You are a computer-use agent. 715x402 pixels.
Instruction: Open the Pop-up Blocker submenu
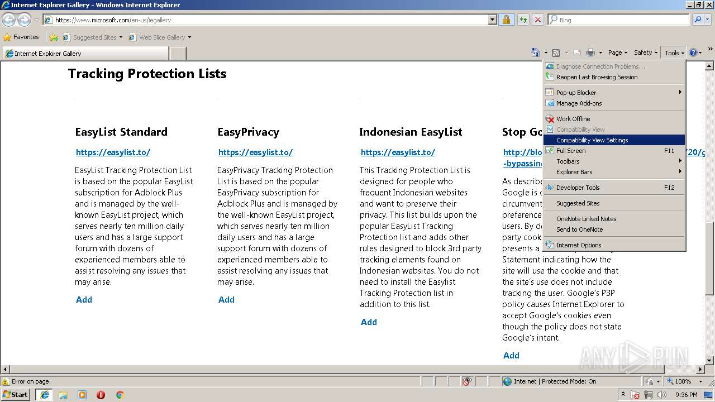point(614,93)
